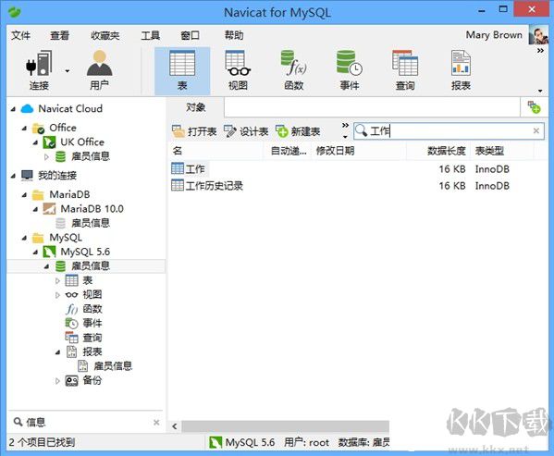Screen dimensions: 554x456
Task: Open the 连接 connection tool
Action: point(39,70)
